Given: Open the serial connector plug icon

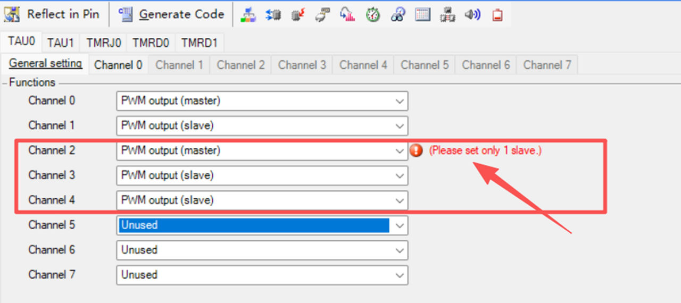Looking at the screenshot, I should (322, 15).
